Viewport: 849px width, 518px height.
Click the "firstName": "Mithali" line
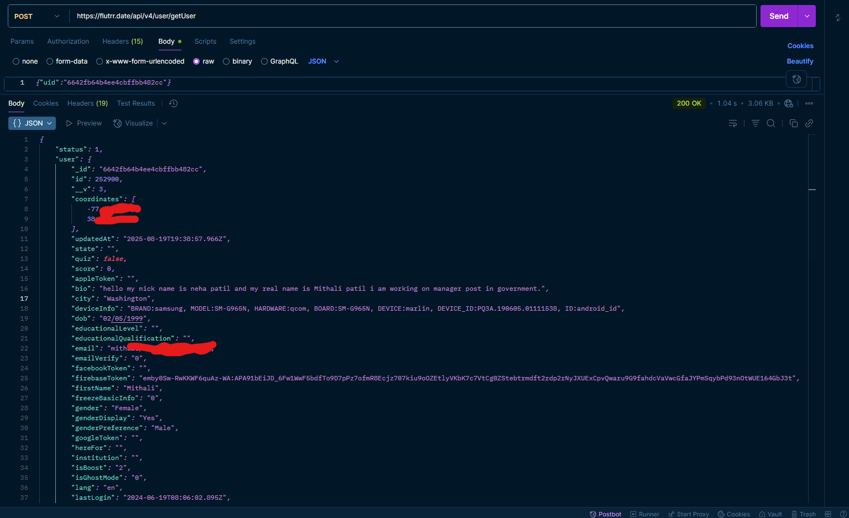click(117, 388)
